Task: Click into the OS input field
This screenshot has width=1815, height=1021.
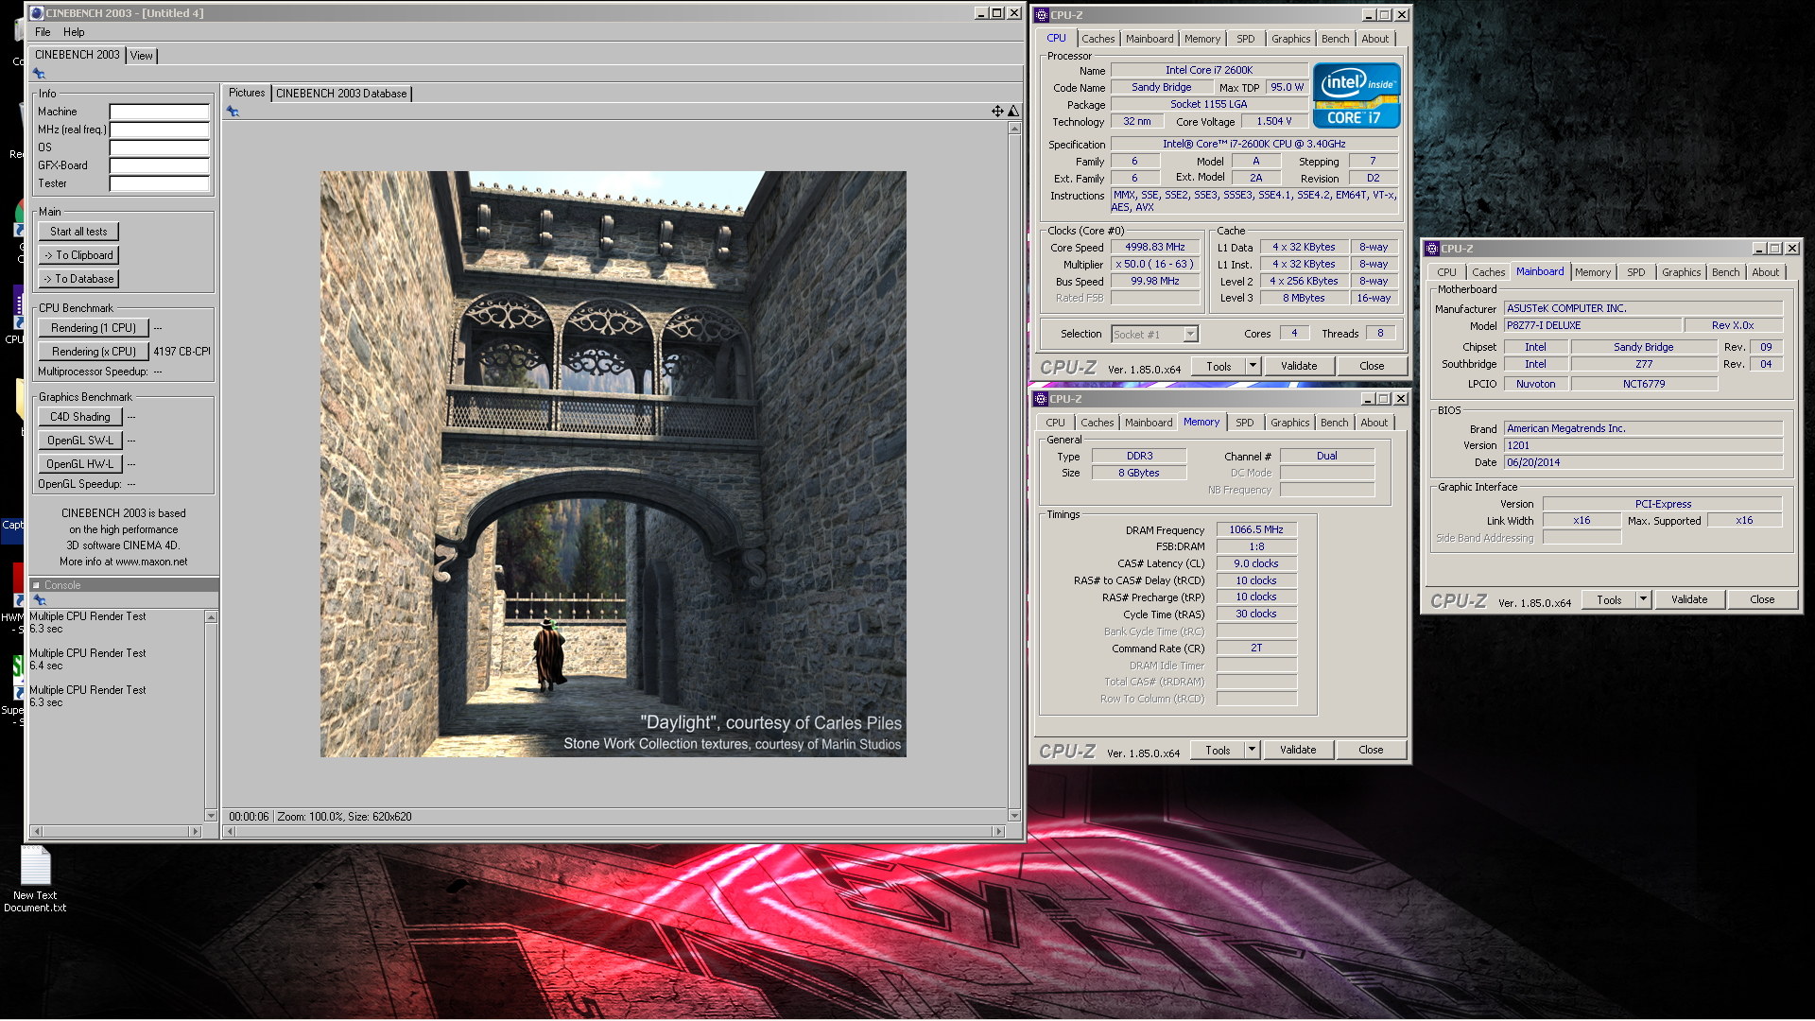Action: 159,147
